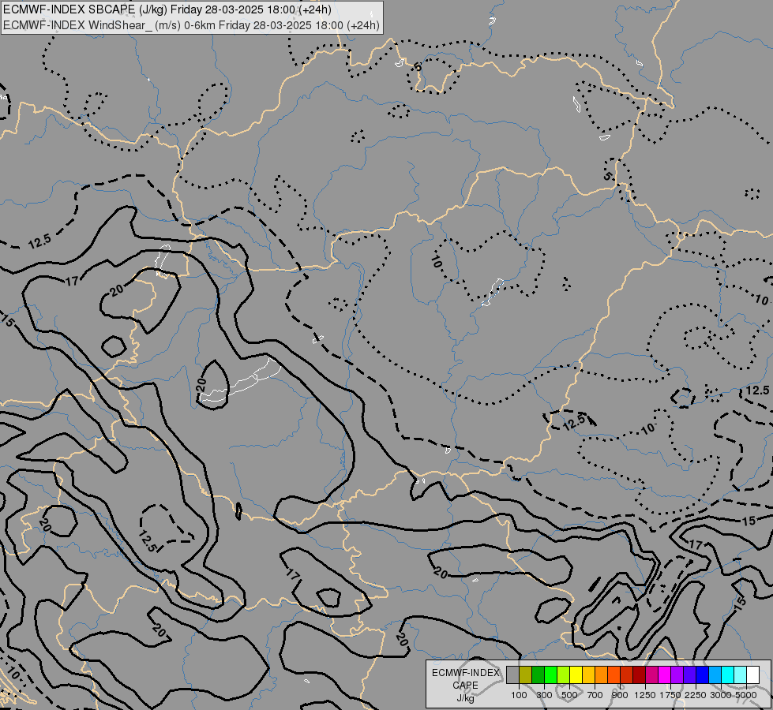
Task: Click the '1250' legend tick label
Action: point(645,695)
